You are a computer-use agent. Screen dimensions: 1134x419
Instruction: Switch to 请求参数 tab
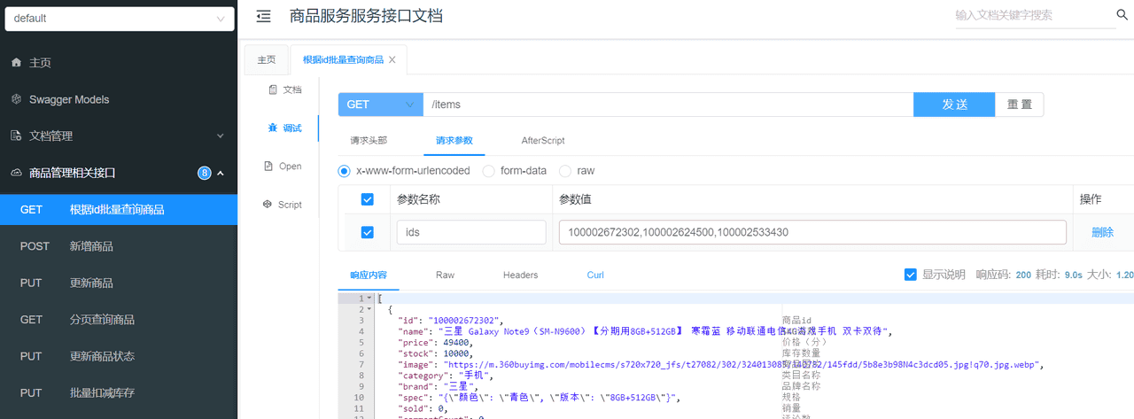454,140
